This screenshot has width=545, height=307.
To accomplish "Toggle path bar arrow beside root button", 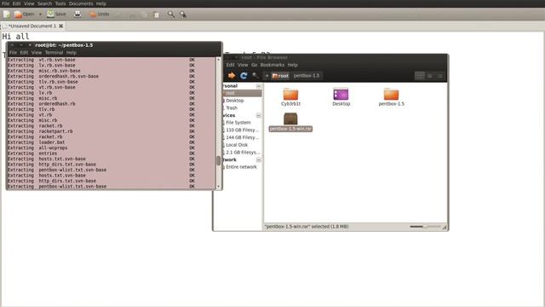I will point(267,76).
